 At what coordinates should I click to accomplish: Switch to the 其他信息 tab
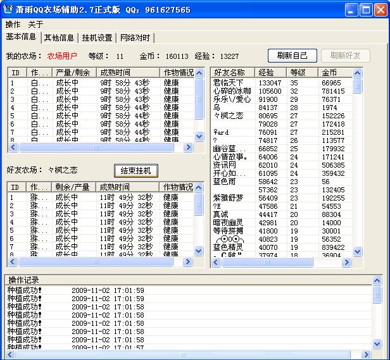coord(60,38)
